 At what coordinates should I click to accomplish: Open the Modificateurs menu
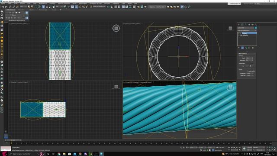(x=43, y=3)
